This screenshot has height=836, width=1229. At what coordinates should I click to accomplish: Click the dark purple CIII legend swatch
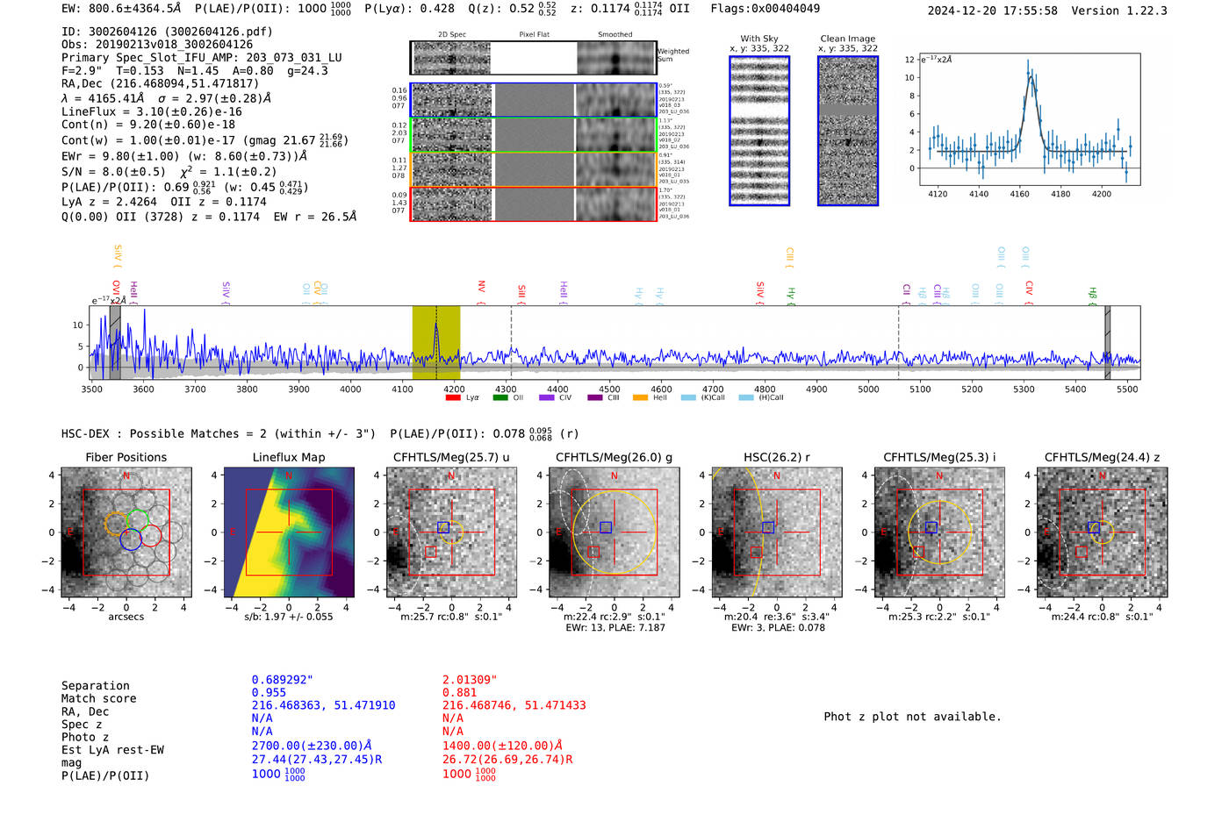[x=595, y=398]
